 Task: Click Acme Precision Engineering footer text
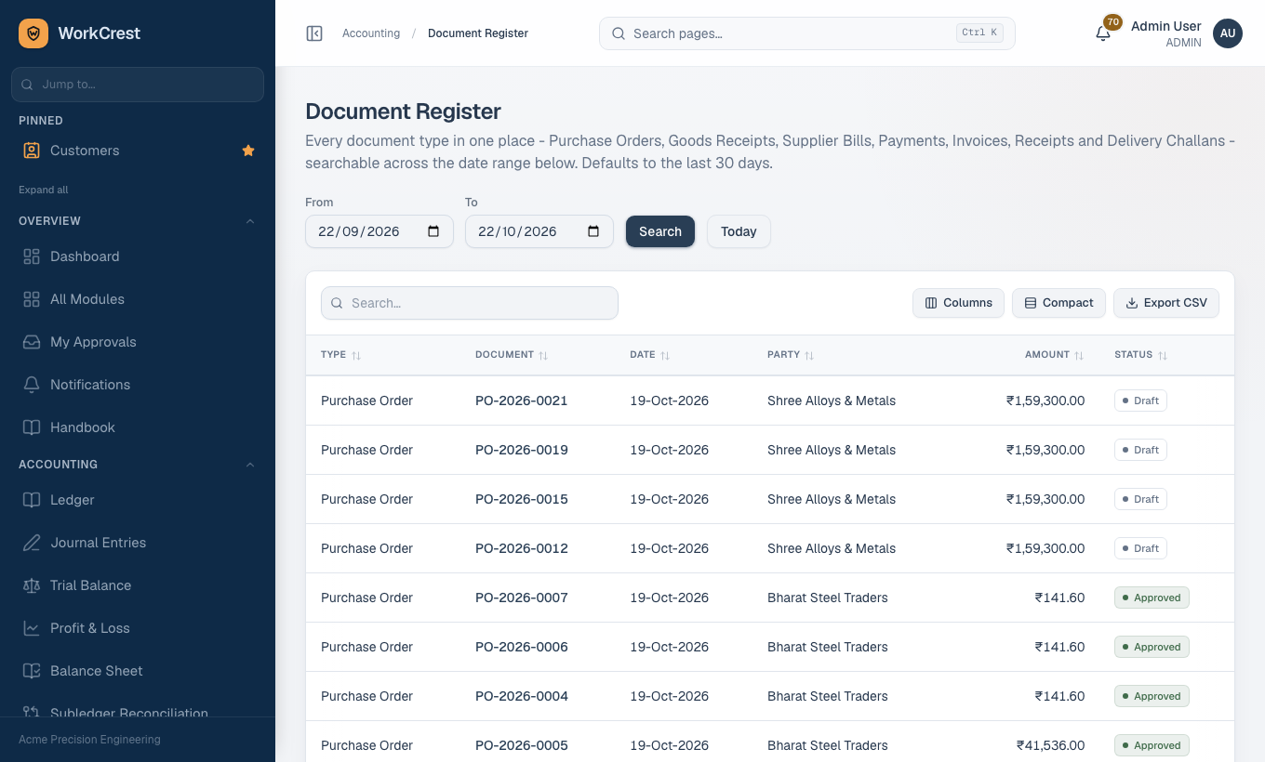pyautogui.click(x=89, y=740)
